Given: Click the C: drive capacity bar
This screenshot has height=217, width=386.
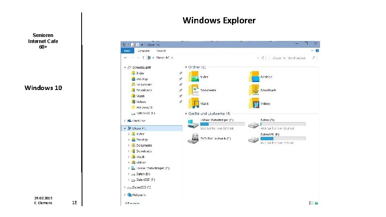Looking at the screenshot, I should [222, 124].
